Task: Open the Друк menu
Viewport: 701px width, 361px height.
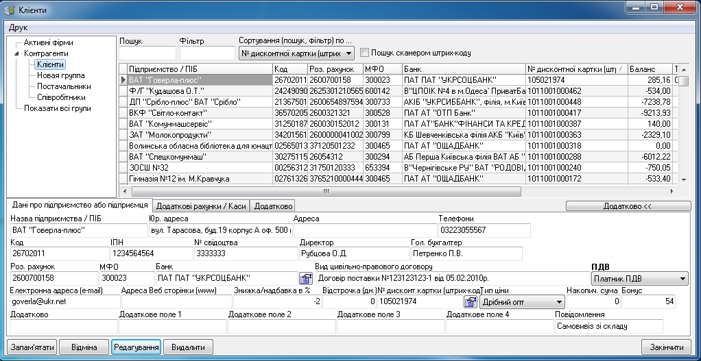Action: [18, 27]
